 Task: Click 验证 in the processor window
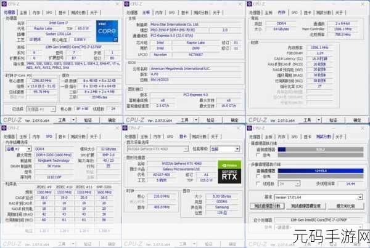click(88, 120)
